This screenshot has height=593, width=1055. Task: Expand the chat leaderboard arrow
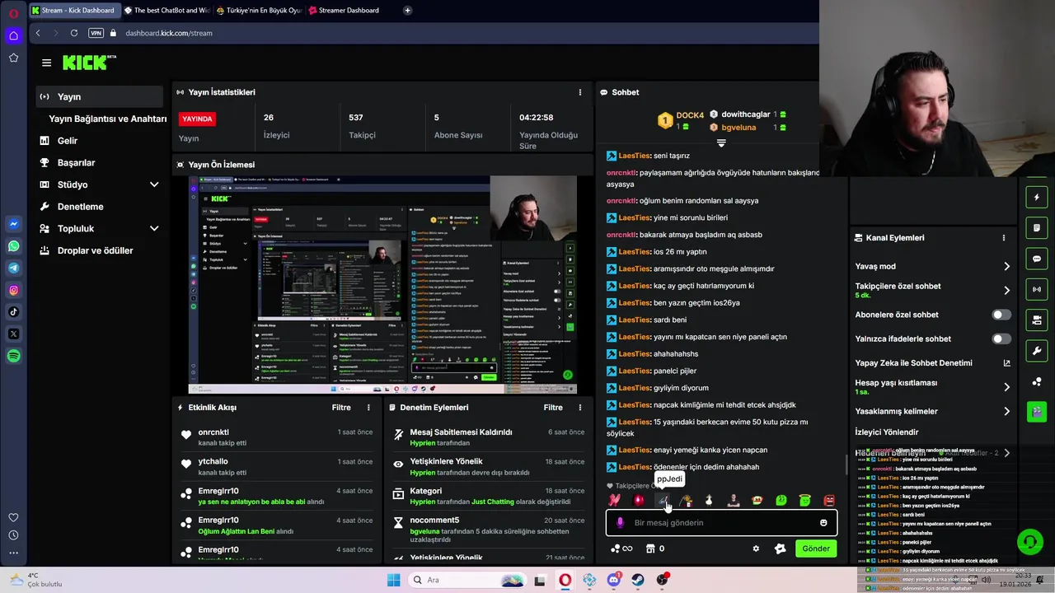[721, 143]
